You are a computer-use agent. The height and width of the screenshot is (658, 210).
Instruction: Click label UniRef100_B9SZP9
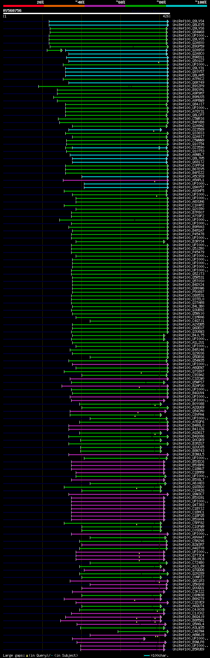click(188, 86)
